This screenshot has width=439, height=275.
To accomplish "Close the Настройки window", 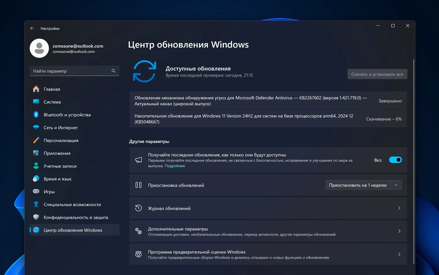I will tap(407, 26).
